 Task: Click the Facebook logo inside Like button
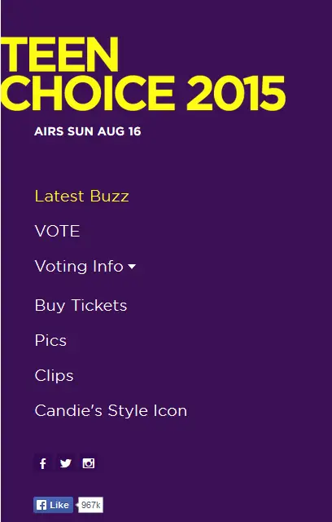point(41,506)
